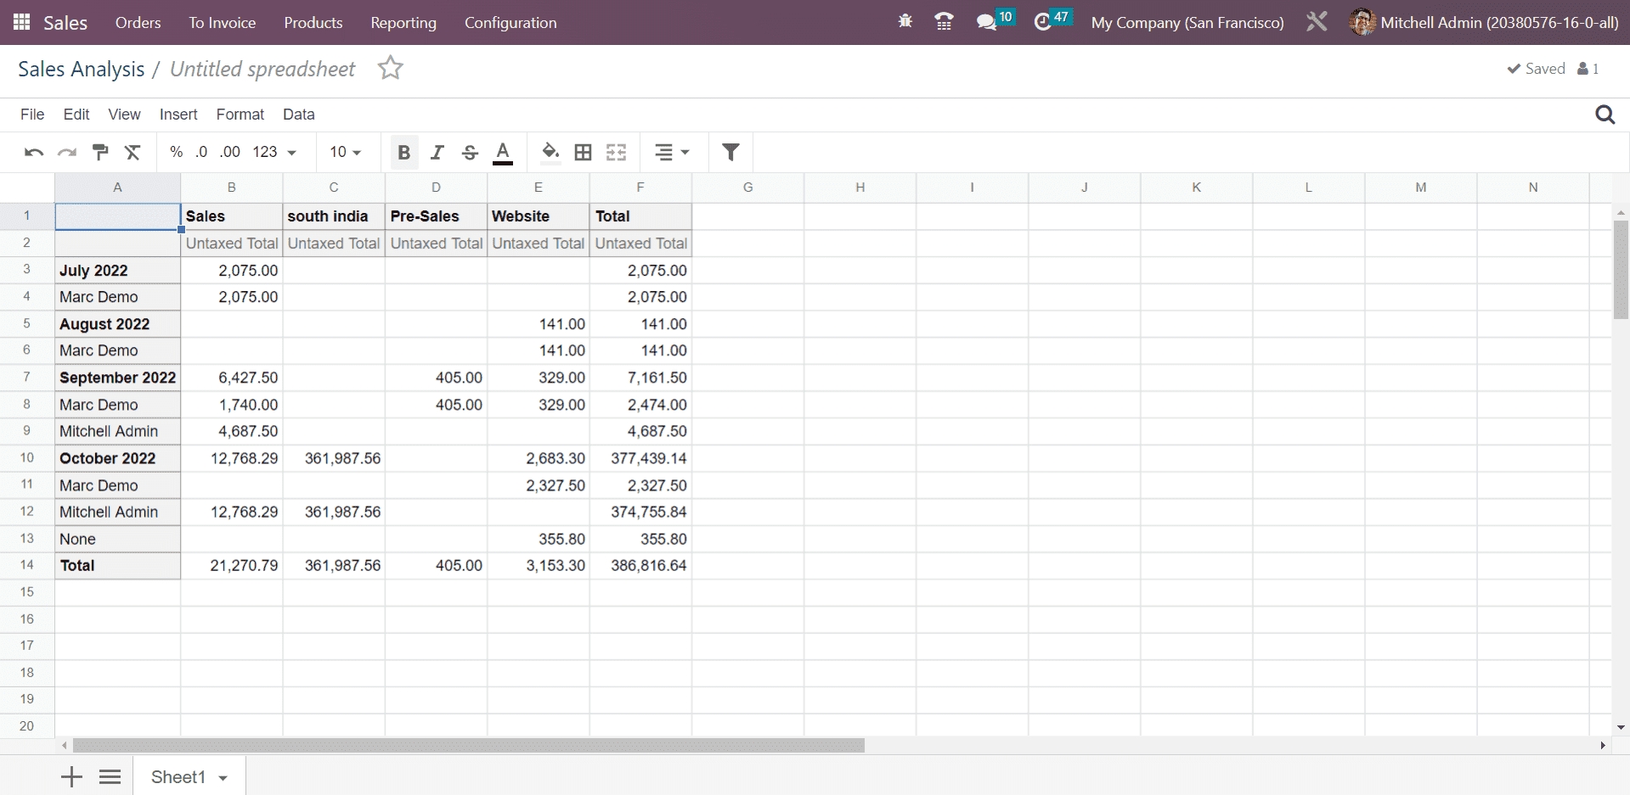The width and height of the screenshot is (1630, 795).
Task: Click the undo arrow icon
Action: 34,153
